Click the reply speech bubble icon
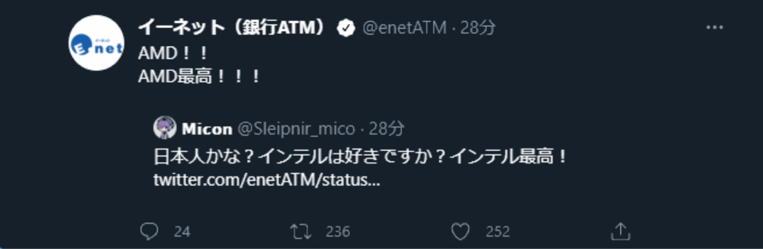 point(148,231)
